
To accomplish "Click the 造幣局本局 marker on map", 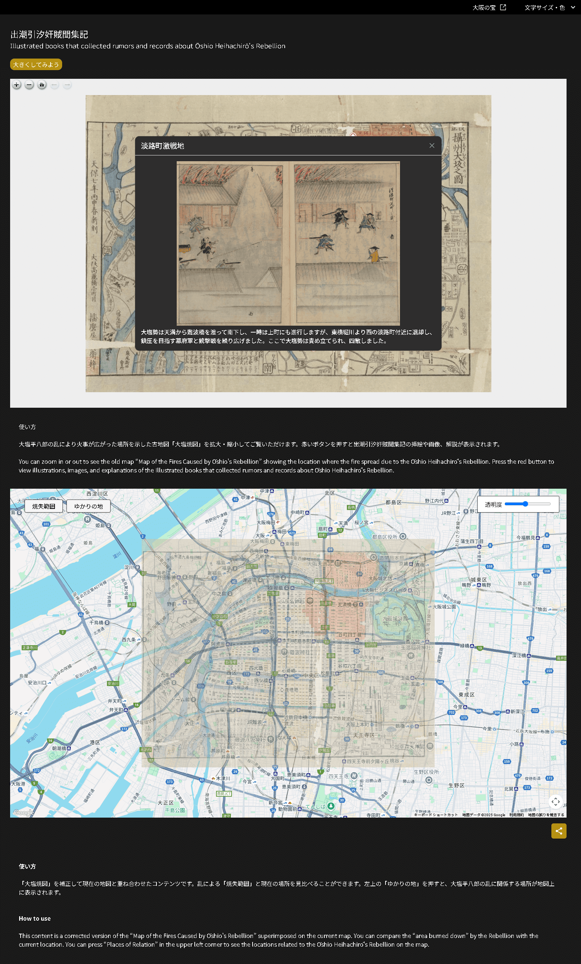I will point(373,557).
